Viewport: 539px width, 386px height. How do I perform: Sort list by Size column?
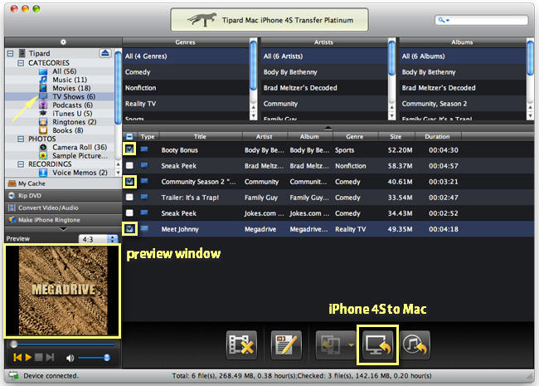click(396, 137)
